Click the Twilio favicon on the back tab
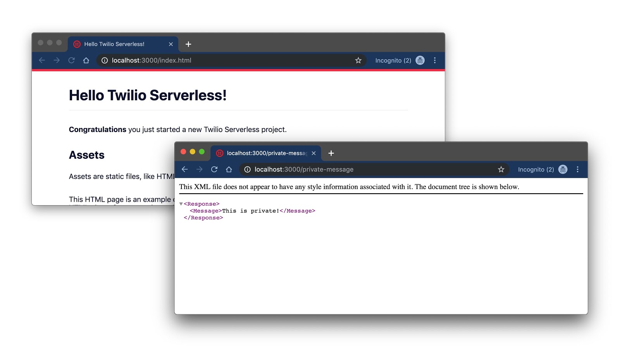 [x=77, y=44]
